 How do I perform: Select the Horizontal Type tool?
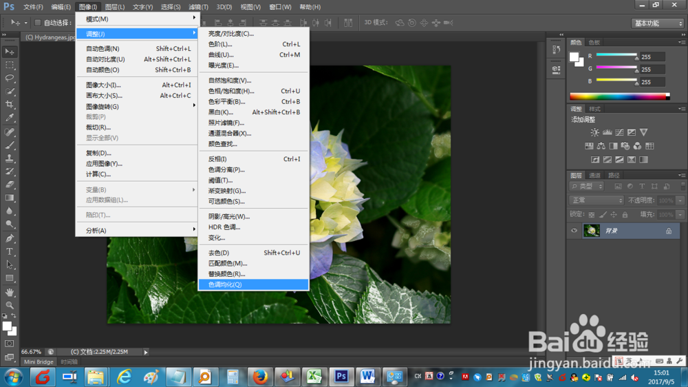click(x=9, y=252)
